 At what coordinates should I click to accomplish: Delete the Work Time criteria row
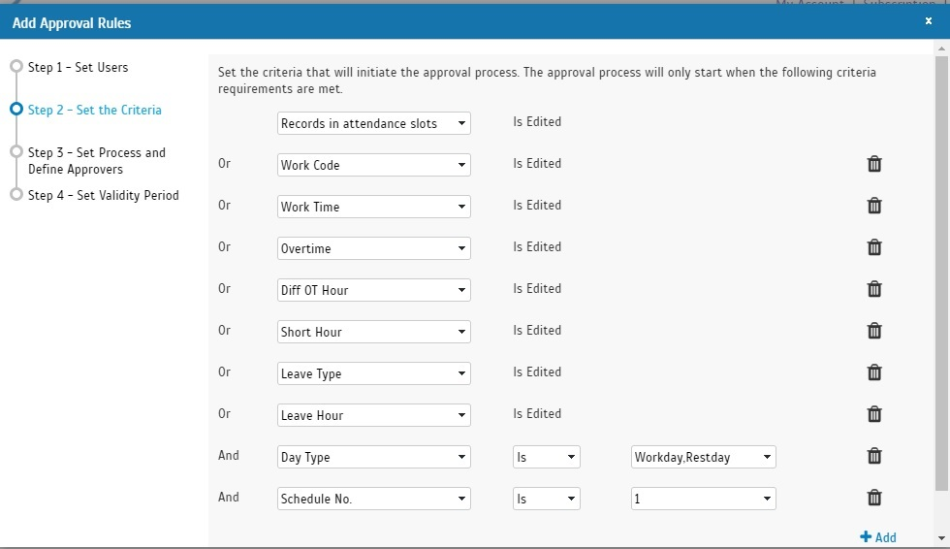[874, 206]
